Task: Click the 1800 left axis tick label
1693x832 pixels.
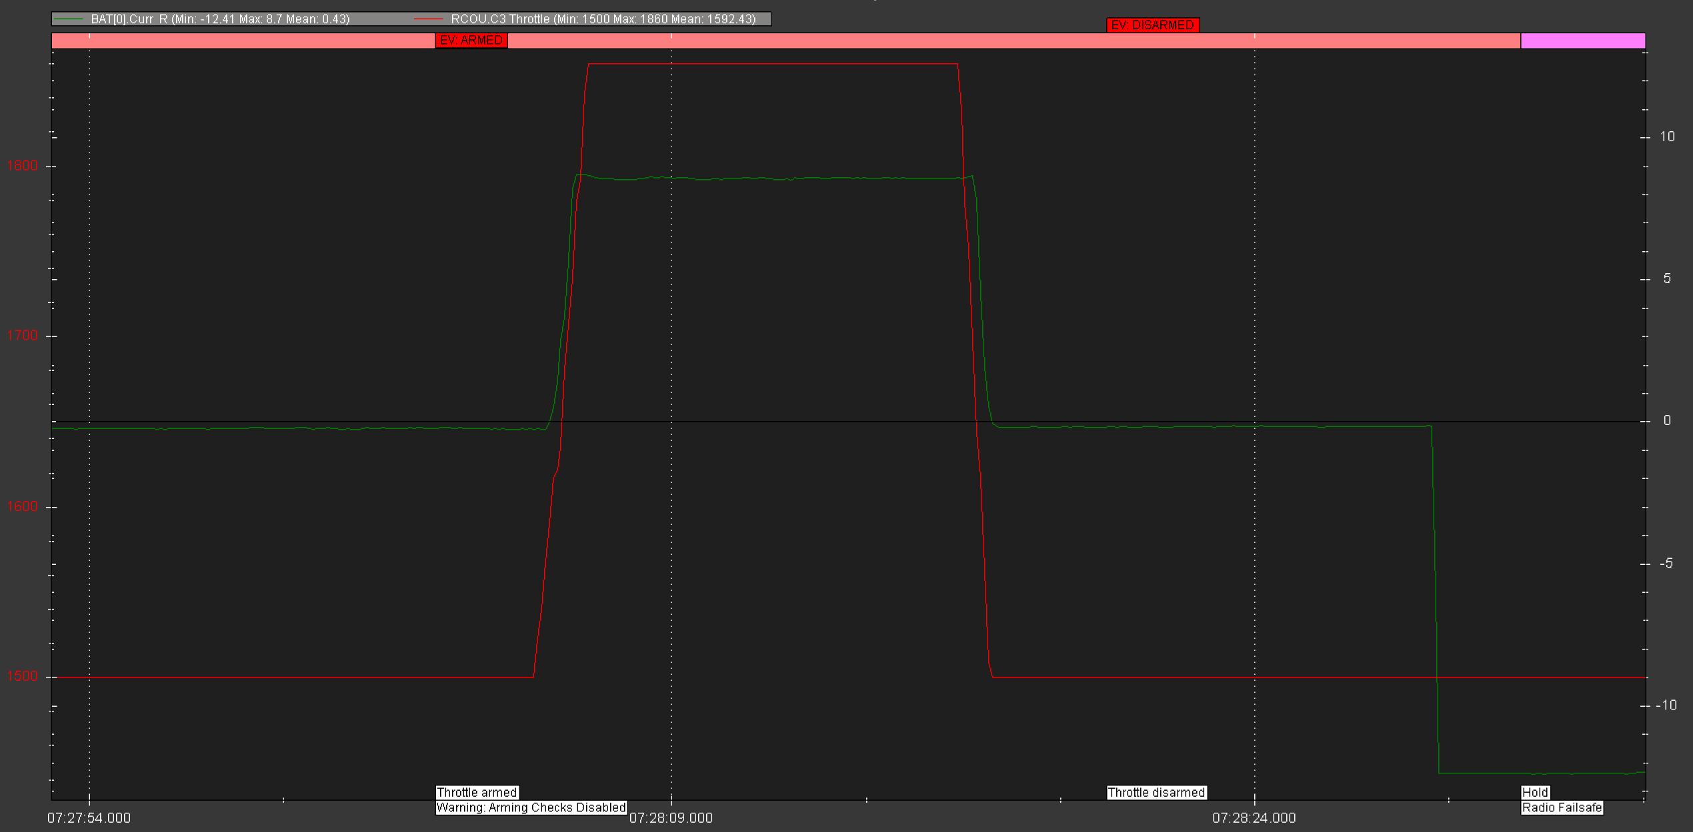Action: click(x=22, y=166)
